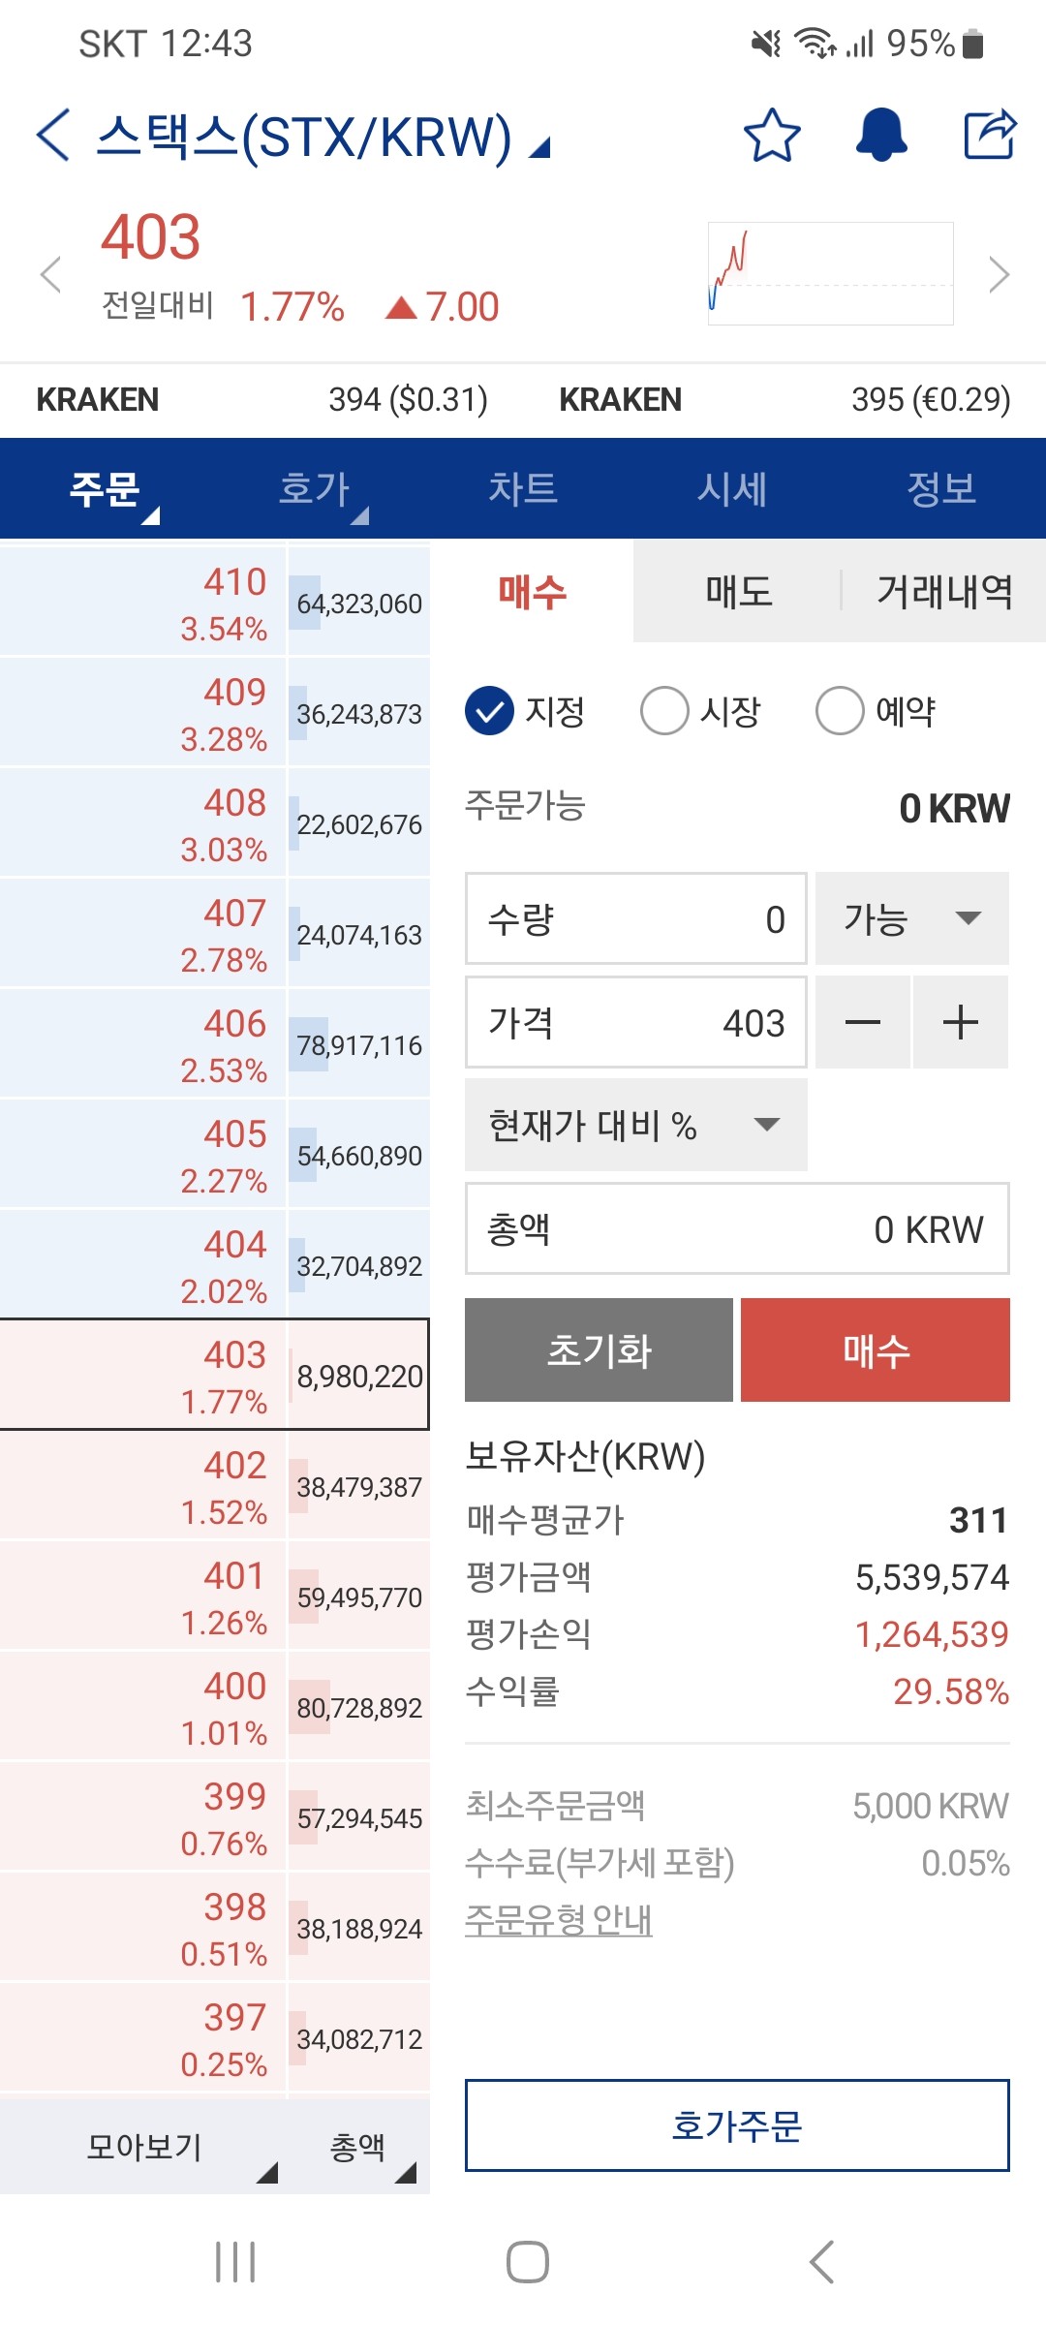Share this coin page with share icon
This screenshot has width=1046, height=2325.
tap(990, 134)
